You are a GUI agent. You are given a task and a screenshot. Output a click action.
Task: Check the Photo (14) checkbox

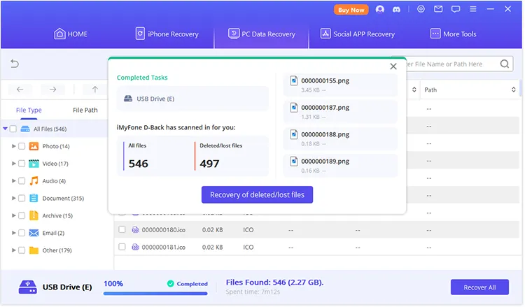pos(22,146)
